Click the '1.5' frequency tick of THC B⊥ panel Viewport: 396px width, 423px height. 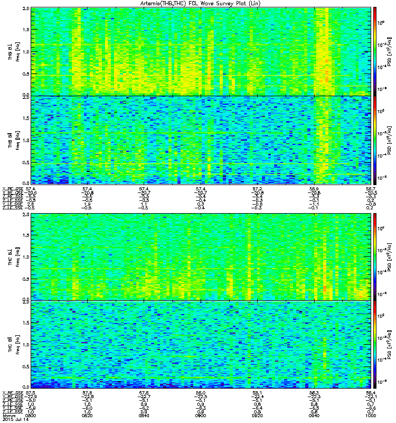point(26,235)
